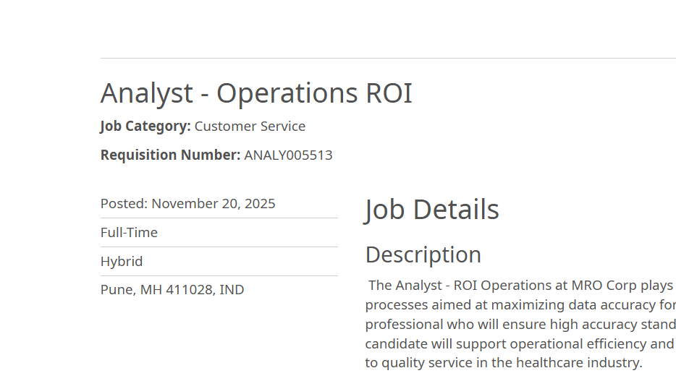Click the Posted November 20, 2025 date
Image resolution: width=676 pixels, height=381 pixels.
(x=187, y=204)
